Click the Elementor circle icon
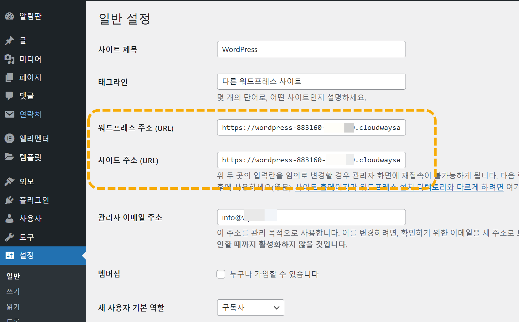 [x=9, y=139]
